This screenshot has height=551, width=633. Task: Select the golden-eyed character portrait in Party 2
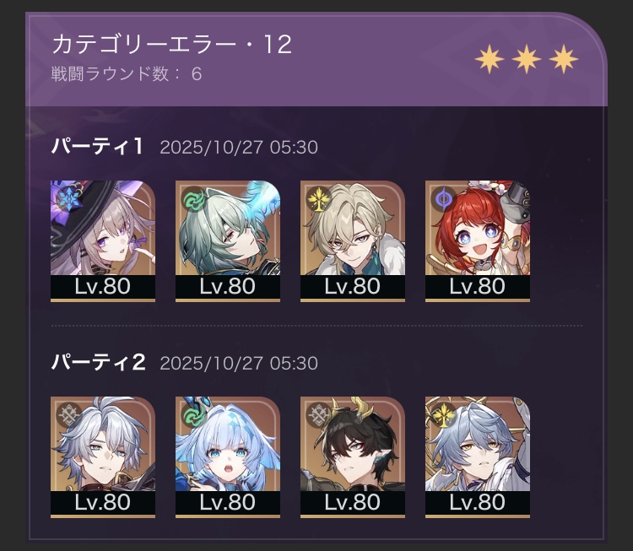coord(478,457)
